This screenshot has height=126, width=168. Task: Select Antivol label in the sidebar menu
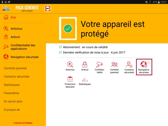tap(15, 37)
